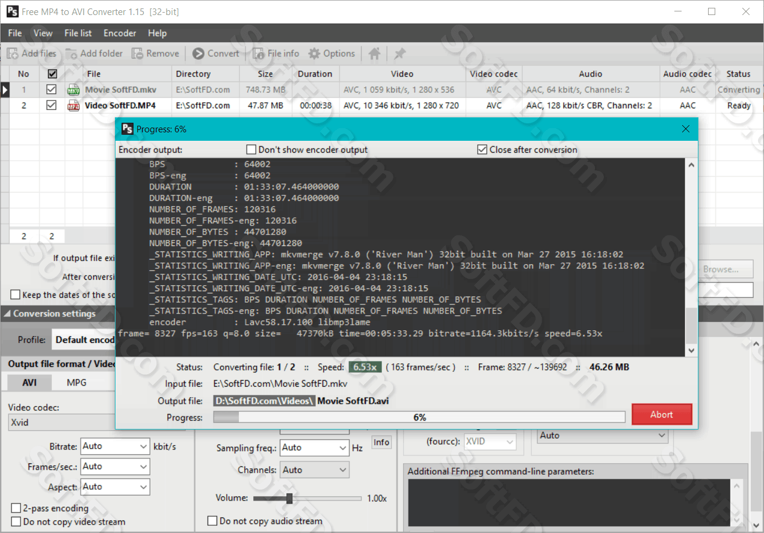Open the fourcc XVID dropdown
Screen dimensions: 764x533
[490, 442]
